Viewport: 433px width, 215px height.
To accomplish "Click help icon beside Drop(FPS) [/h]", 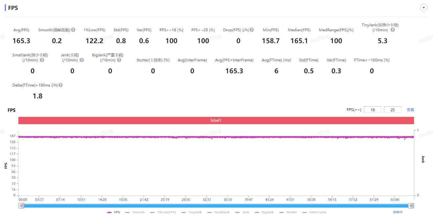I will click(x=252, y=30).
